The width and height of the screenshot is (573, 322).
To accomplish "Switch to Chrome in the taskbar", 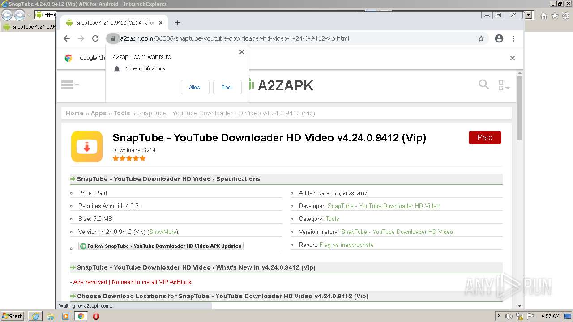I will 81,316.
